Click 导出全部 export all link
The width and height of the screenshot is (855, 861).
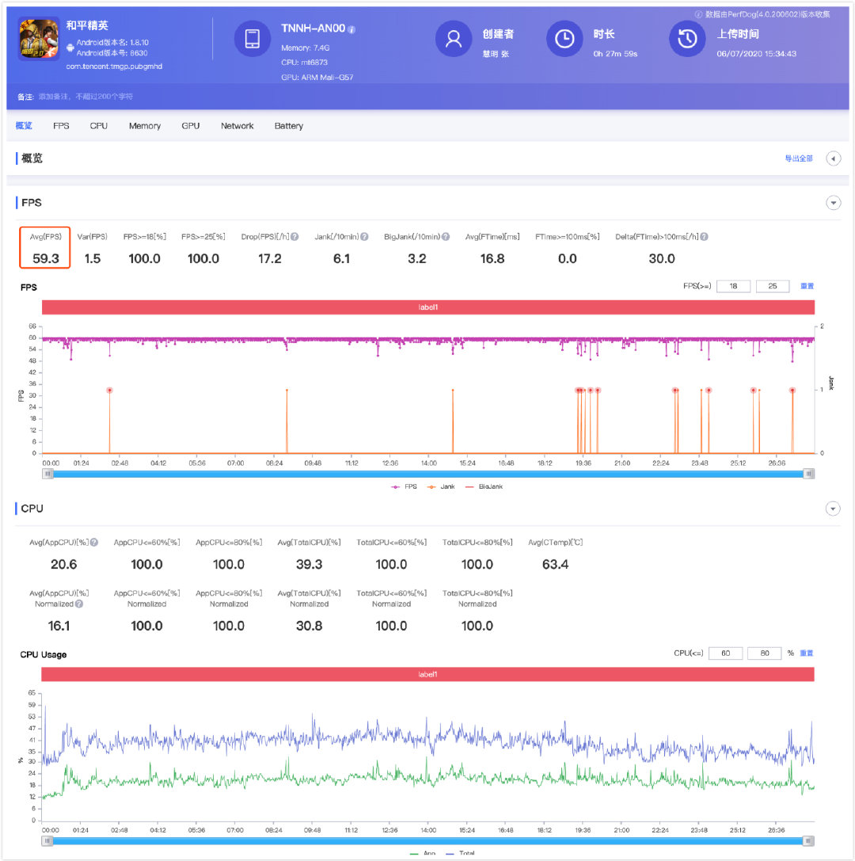click(x=799, y=158)
